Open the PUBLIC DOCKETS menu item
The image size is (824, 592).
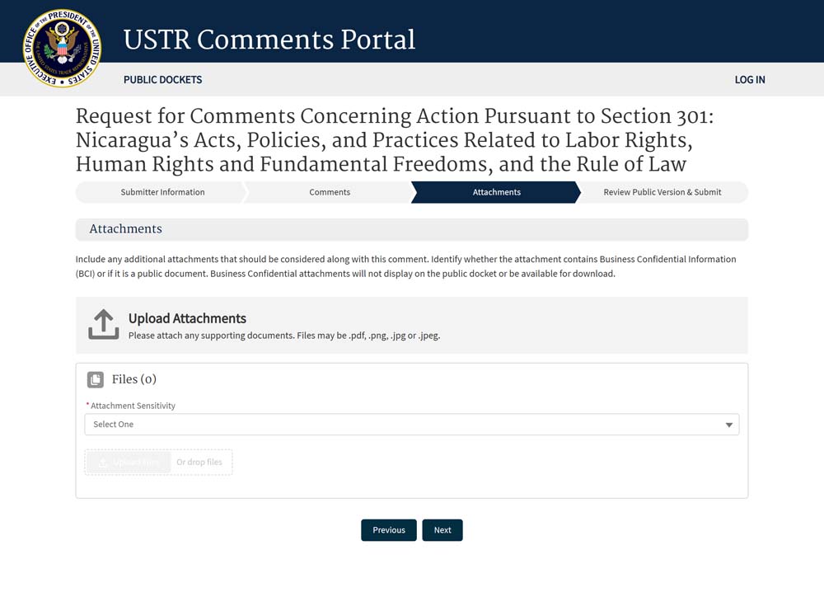point(162,80)
